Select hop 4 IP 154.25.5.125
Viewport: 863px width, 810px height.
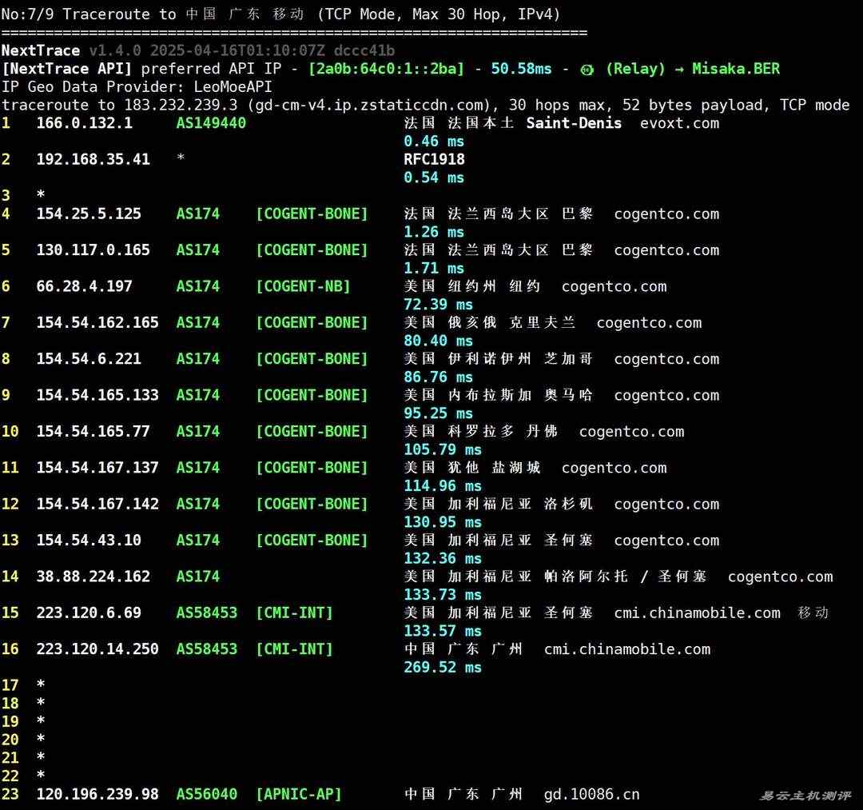tap(89, 213)
